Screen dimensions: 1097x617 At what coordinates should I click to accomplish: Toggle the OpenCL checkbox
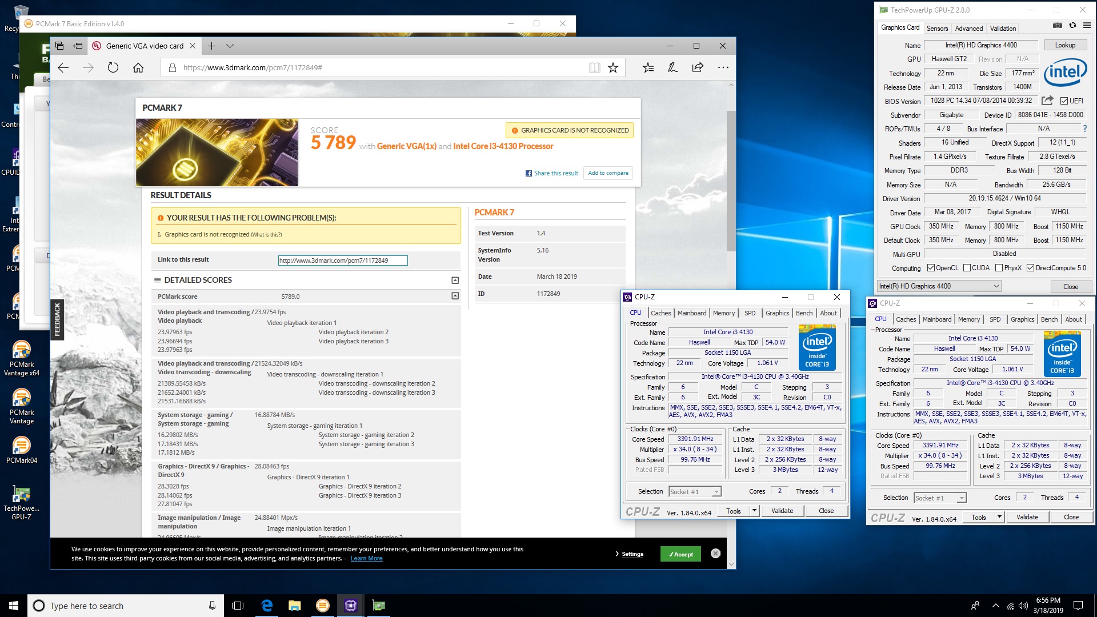931,268
